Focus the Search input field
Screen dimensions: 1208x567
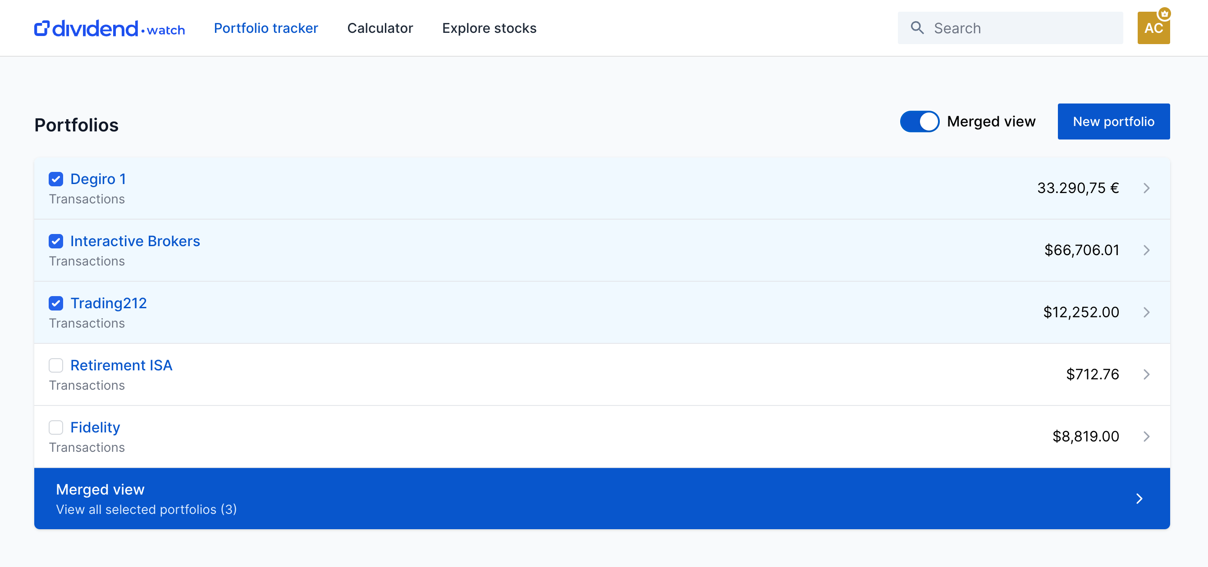pos(1022,28)
